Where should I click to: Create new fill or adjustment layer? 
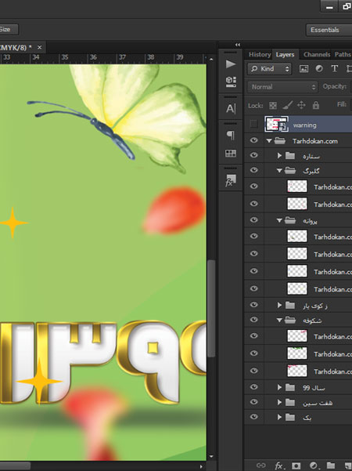314,466
